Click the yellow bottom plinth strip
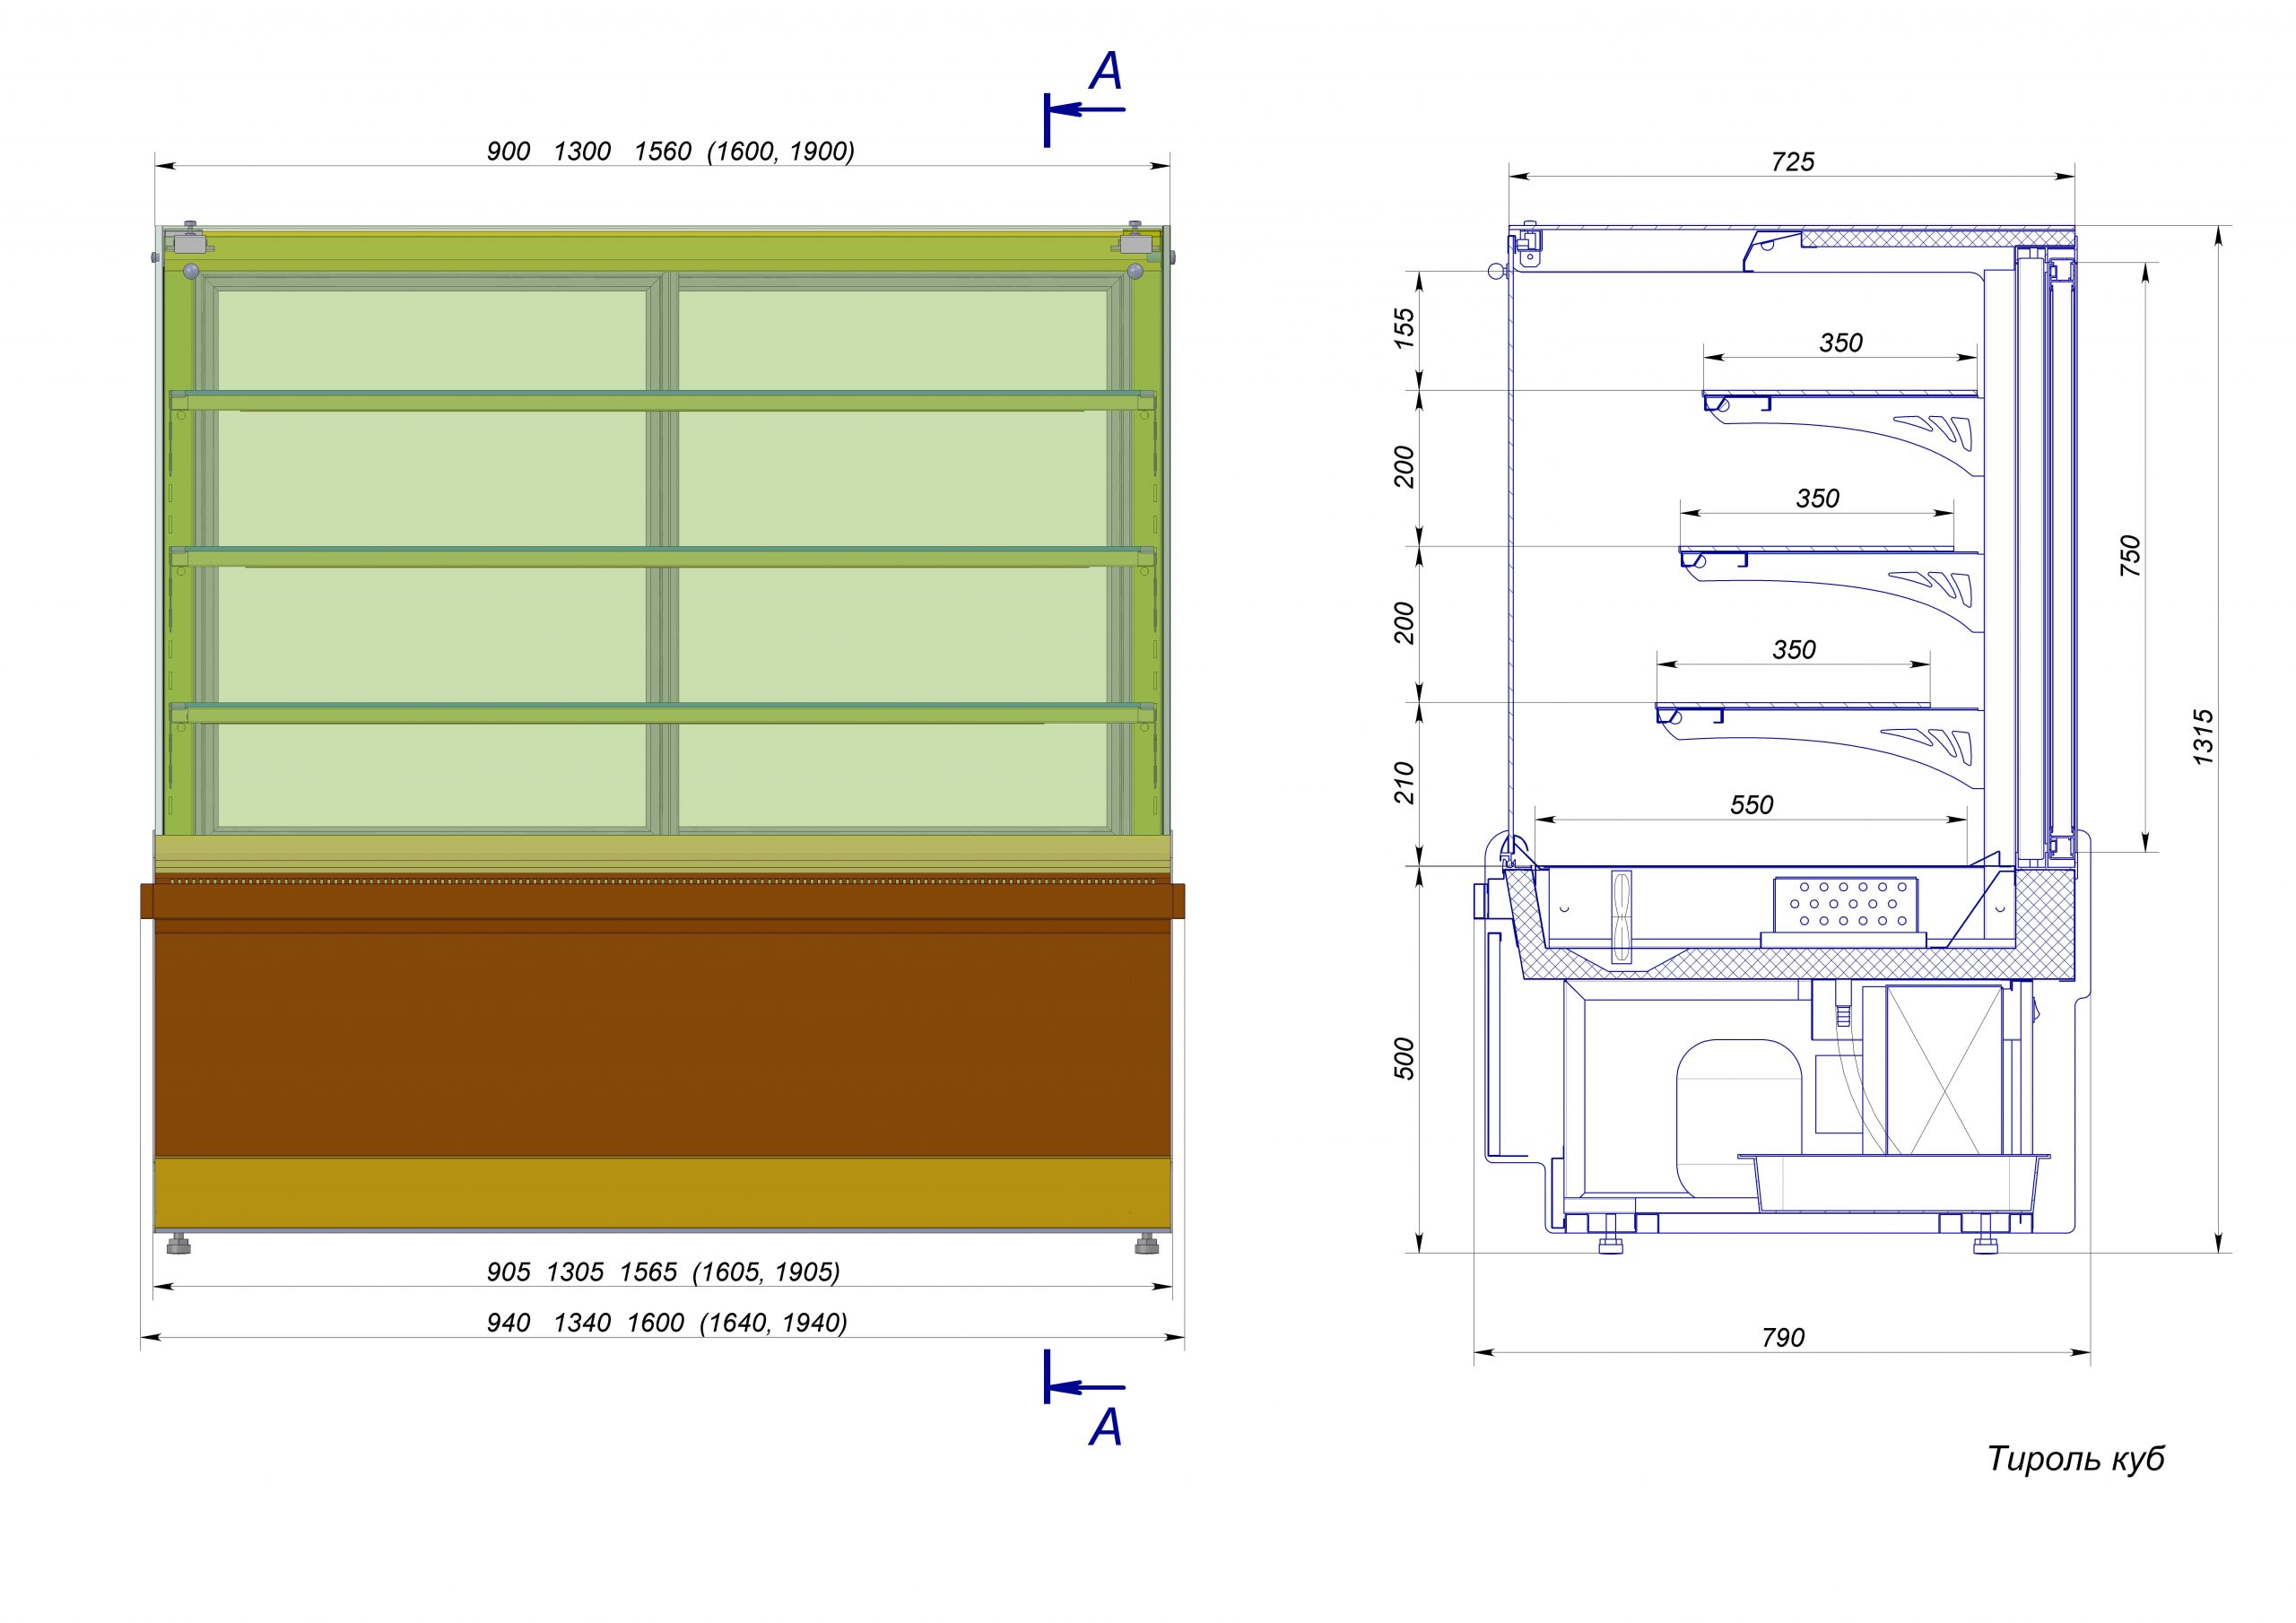2296x1623 pixels. [661, 1193]
